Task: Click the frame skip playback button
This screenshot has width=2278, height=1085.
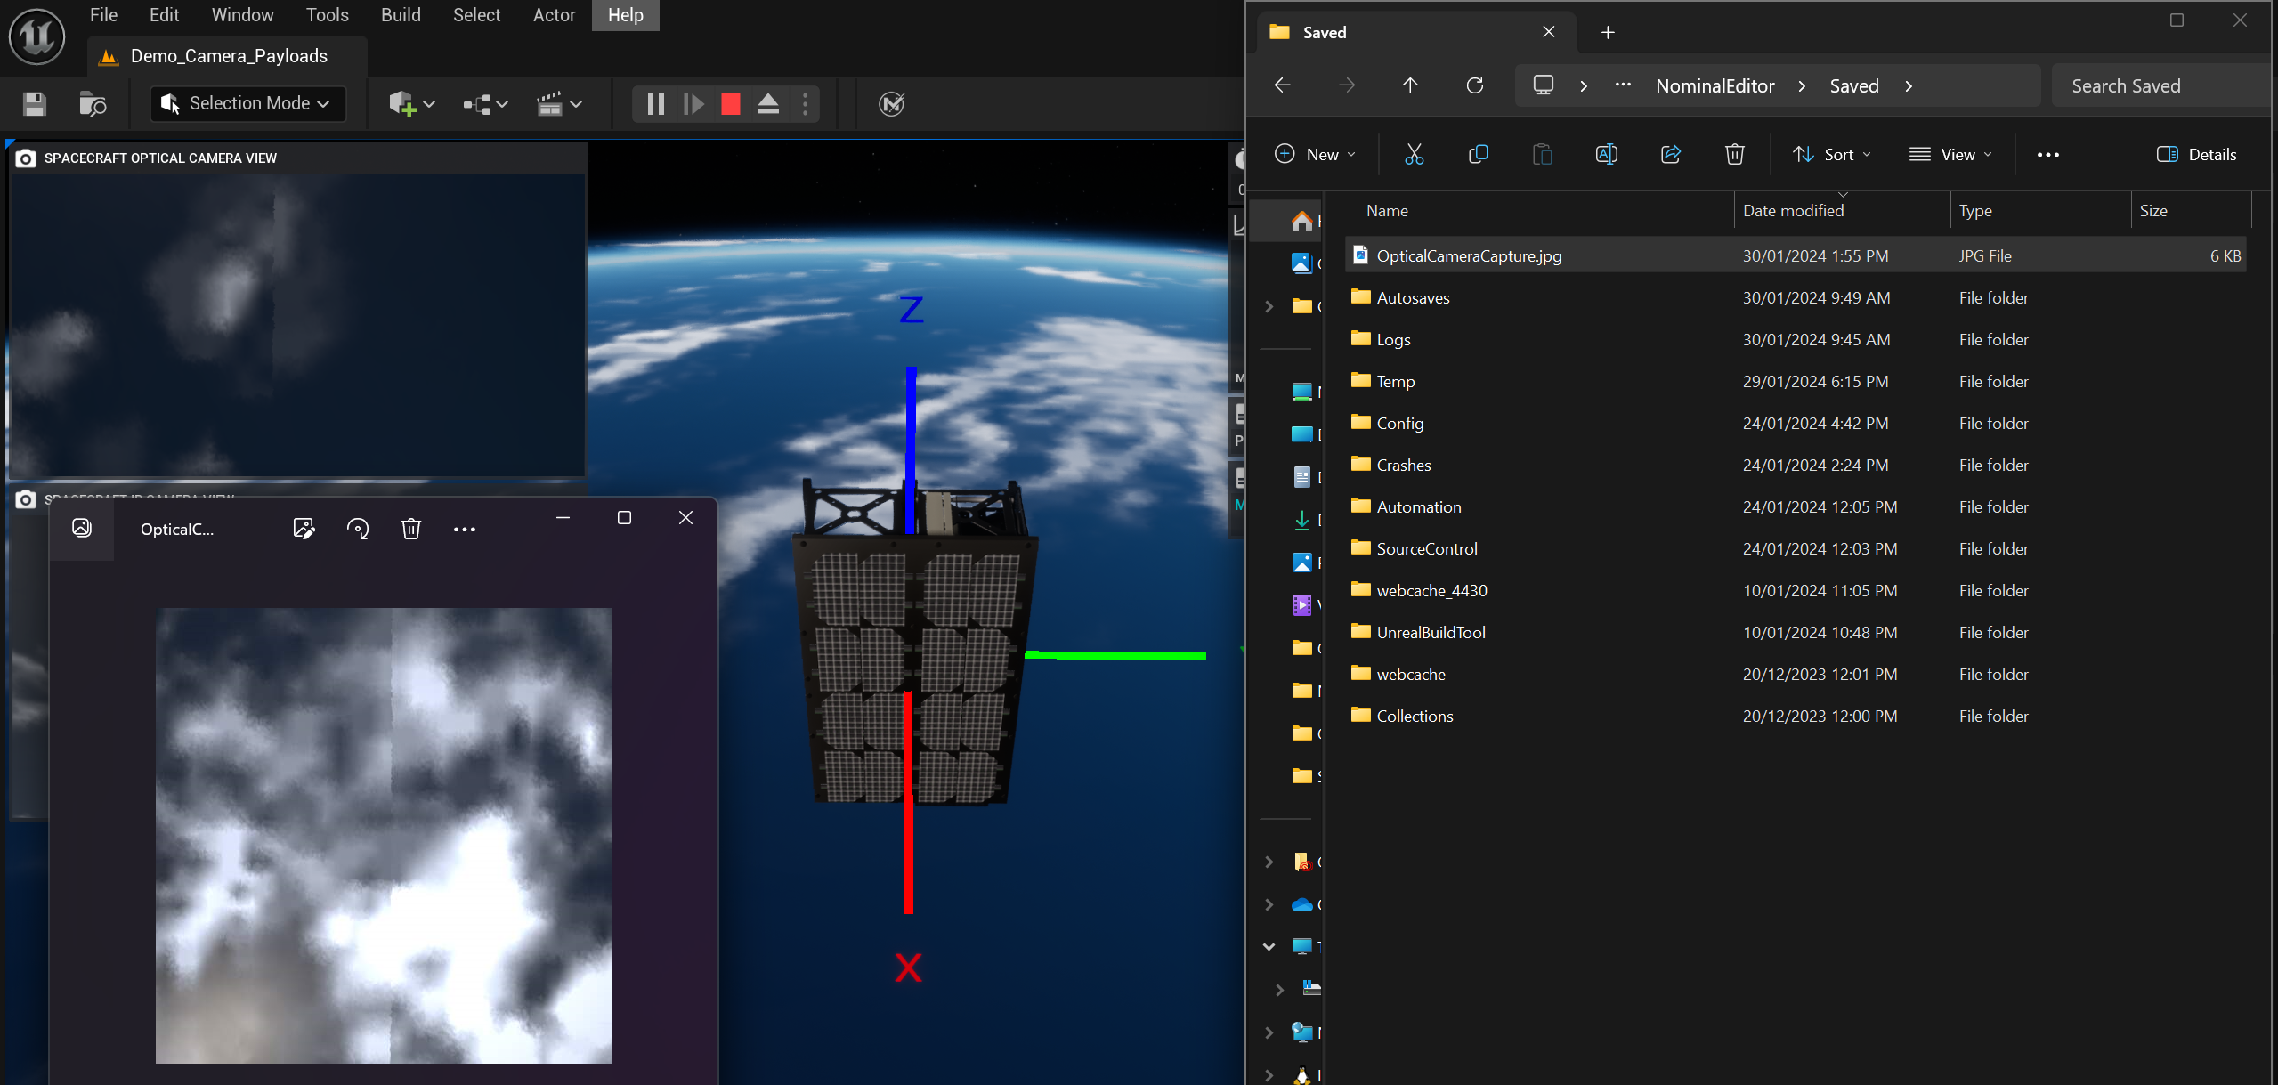Action: (x=693, y=104)
